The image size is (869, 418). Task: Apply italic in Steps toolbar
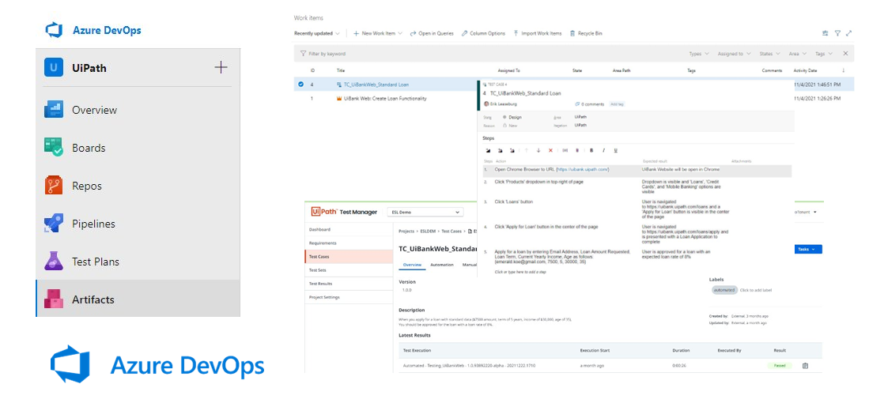pos(603,150)
